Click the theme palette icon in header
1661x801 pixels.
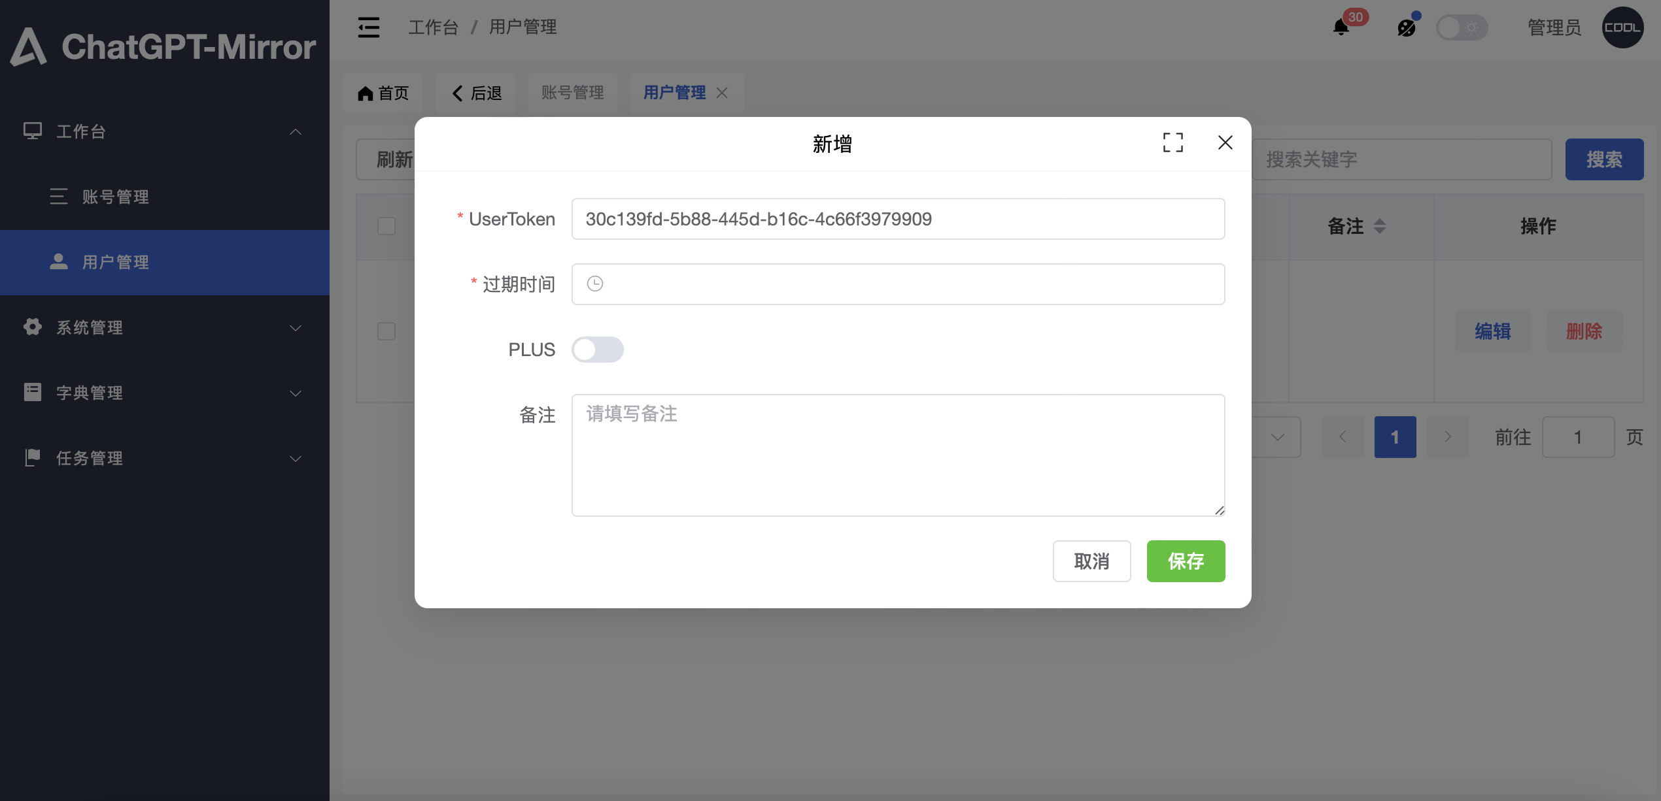(1406, 27)
